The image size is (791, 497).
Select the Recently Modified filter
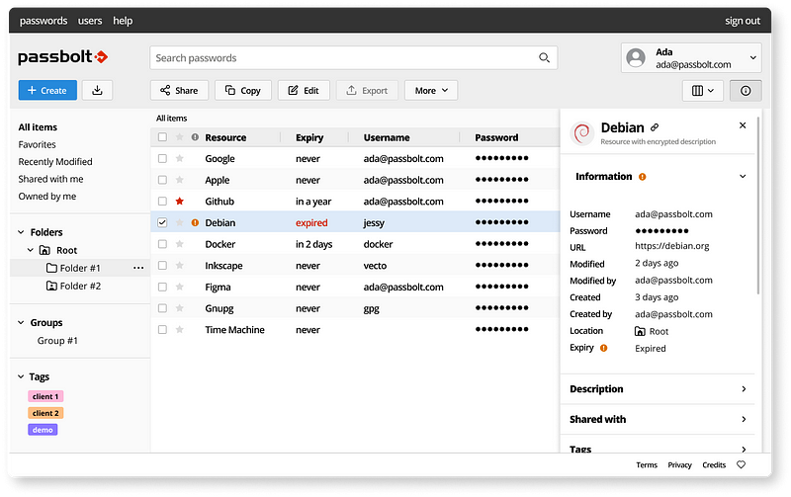click(x=55, y=162)
